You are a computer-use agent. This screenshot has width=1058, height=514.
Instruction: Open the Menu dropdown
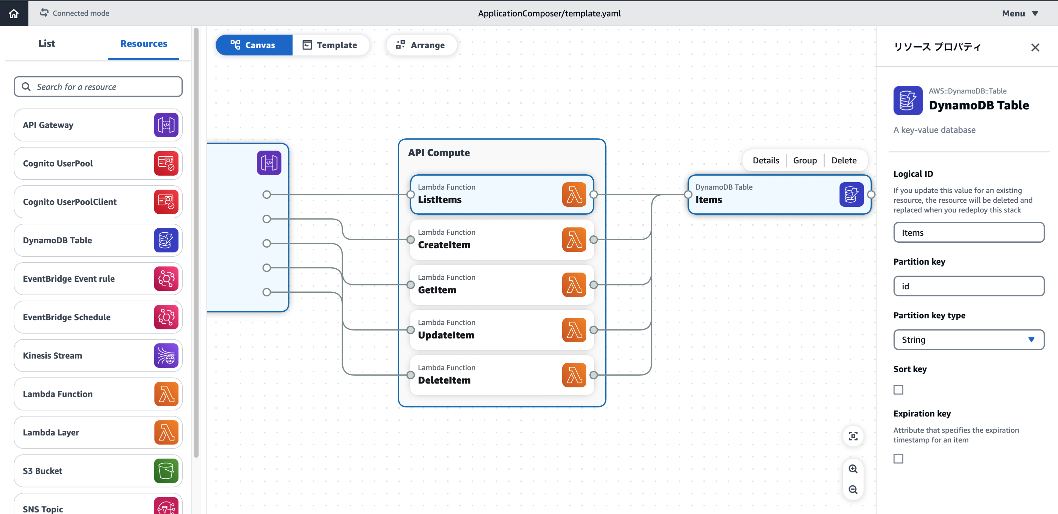tap(1020, 13)
